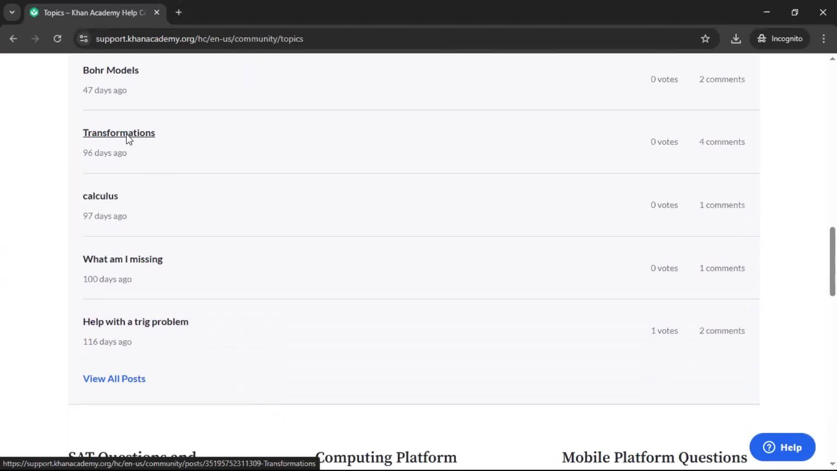Click '116 days ago' under trig problem

[107, 342]
